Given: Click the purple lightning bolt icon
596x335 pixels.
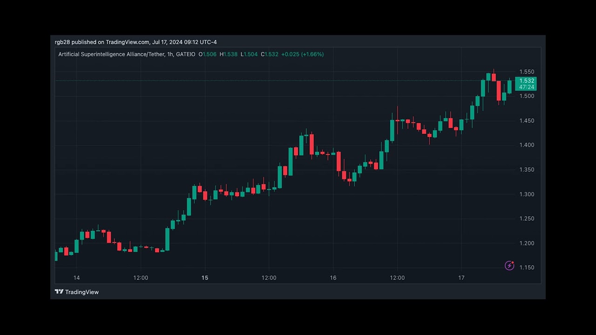Looking at the screenshot, I should (509, 265).
